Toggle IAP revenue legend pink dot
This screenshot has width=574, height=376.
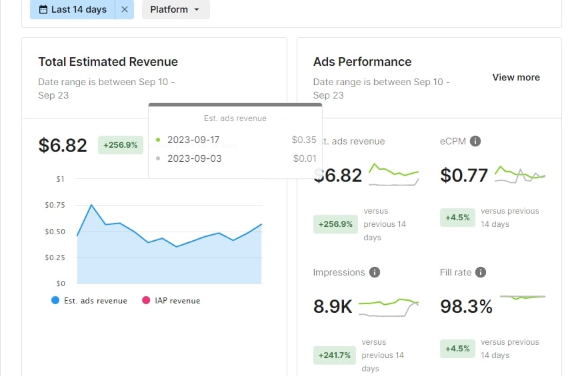coord(146,300)
